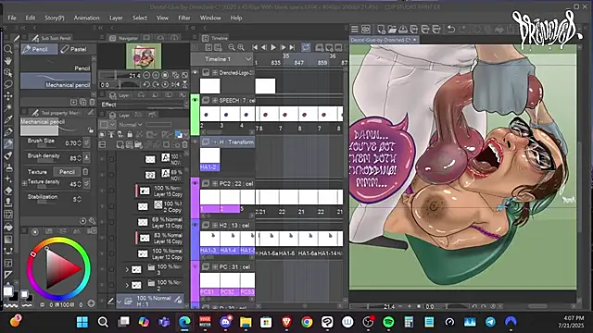Image resolution: width=593 pixels, height=333 pixels.
Task: Click Navigator flip horizontal icon
Action: tap(175, 84)
